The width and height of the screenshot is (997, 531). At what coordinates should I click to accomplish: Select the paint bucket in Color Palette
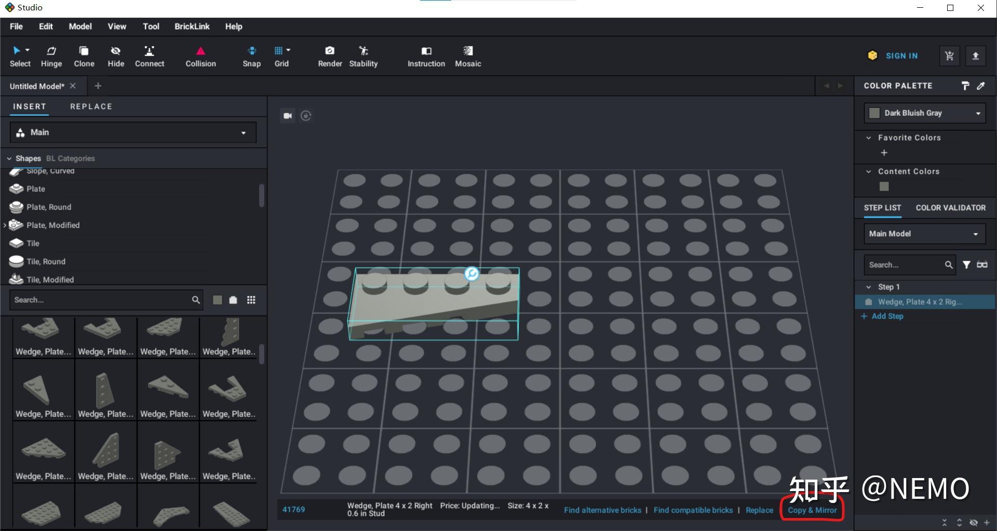pos(965,86)
